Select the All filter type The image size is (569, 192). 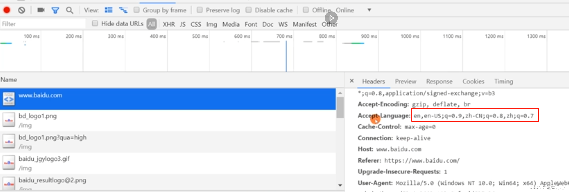pyautogui.click(x=152, y=24)
